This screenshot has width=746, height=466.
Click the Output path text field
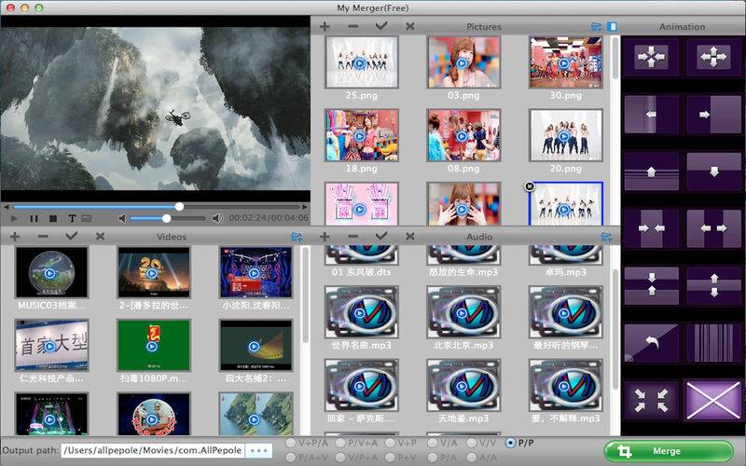[153, 450]
